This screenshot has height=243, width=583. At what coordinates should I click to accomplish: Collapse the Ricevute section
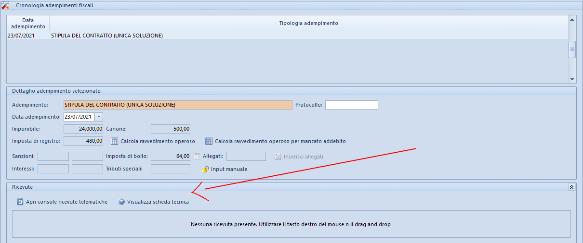click(572, 187)
